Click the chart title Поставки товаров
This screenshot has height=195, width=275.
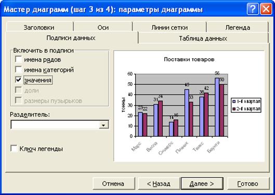189,59
